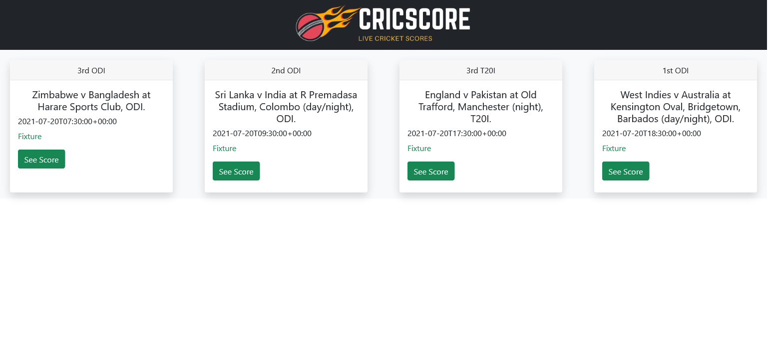
Task: Click the England v Pakistan start time text
Action: (x=457, y=133)
